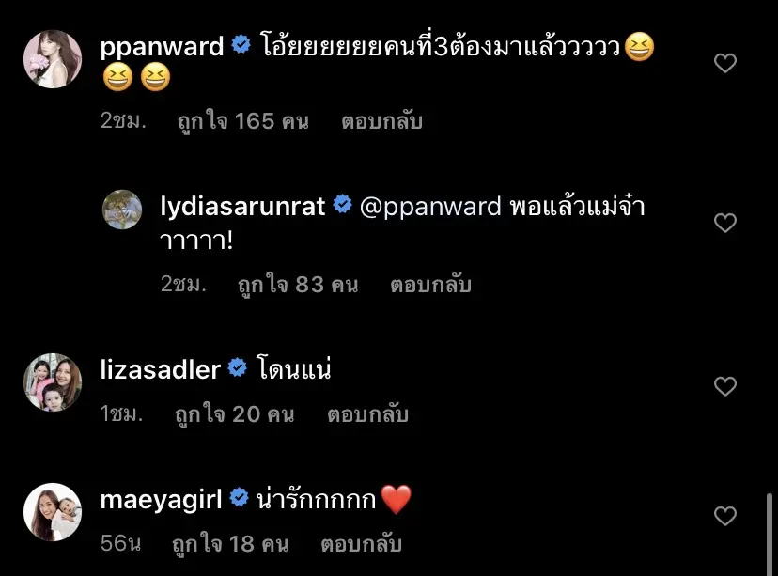The image size is (778, 576).
Task: Click the vertical scrollbar at right edge
Action: click(x=770, y=534)
